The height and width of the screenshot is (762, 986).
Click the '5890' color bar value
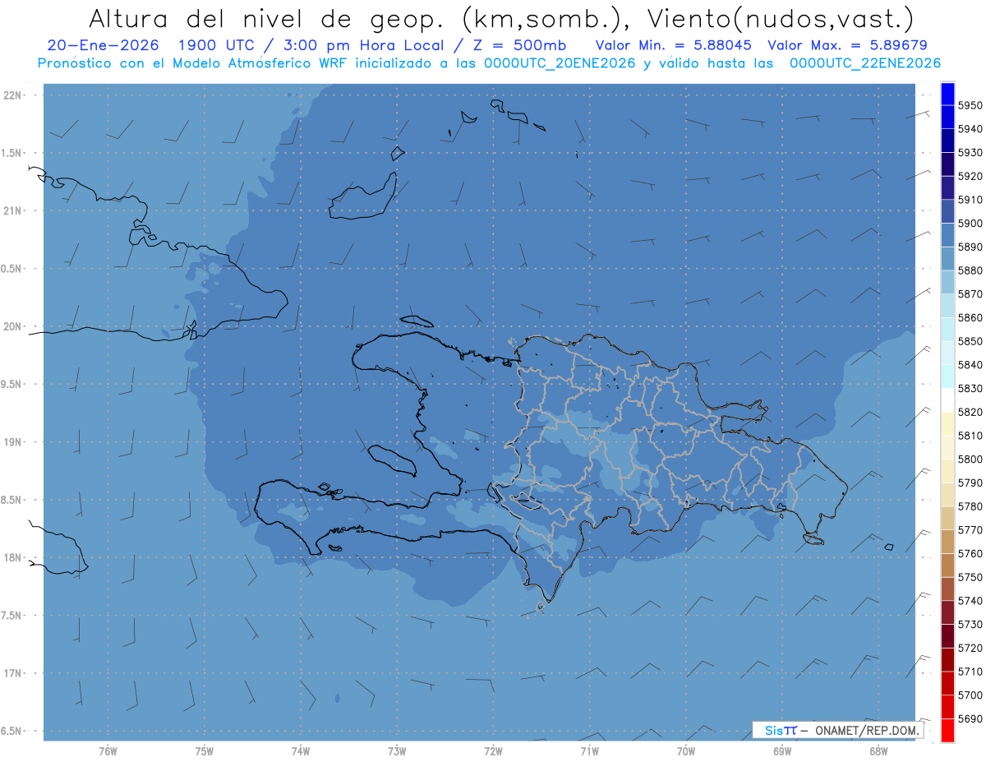[x=970, y=247]
